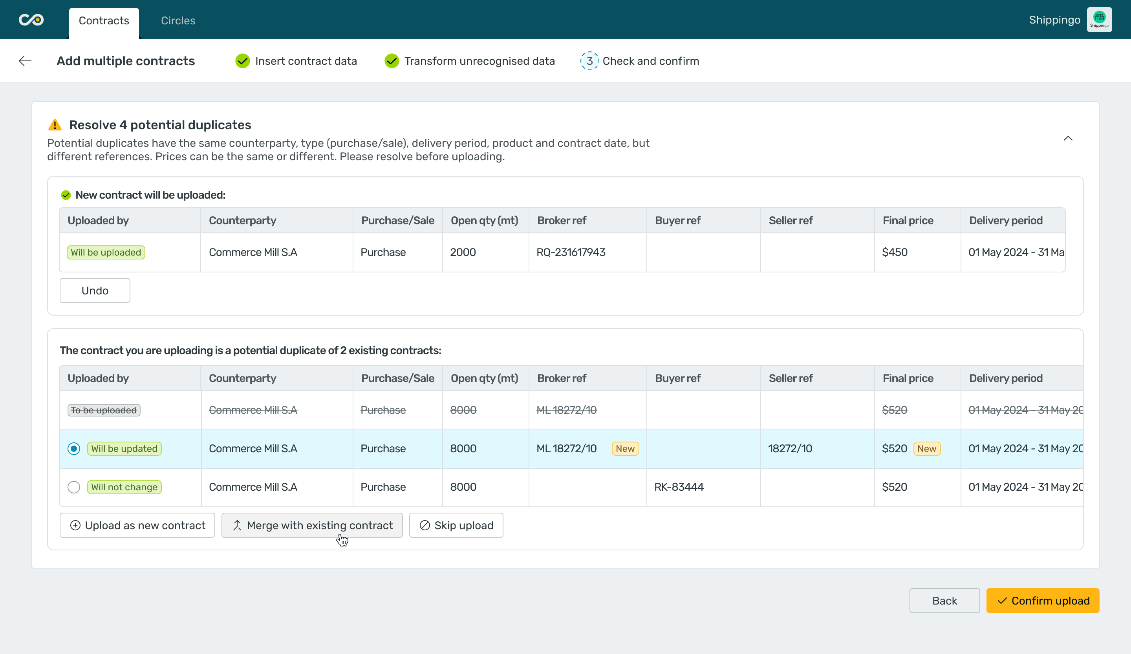Click the infinity app logo

click(x=31, y=20)
